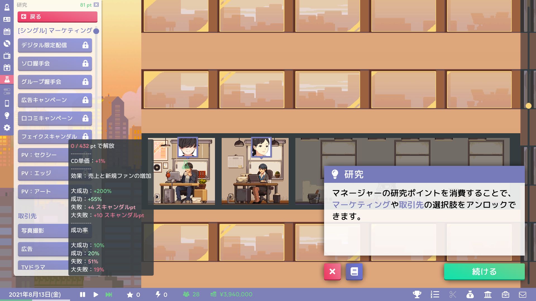The height and width of the screenshot is (301, 536).
Task: Open the mail envelope icon
Action: [523, 294]
